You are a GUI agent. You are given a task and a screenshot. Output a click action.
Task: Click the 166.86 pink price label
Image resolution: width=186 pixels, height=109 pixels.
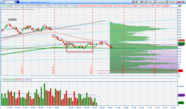click(181, 40)
